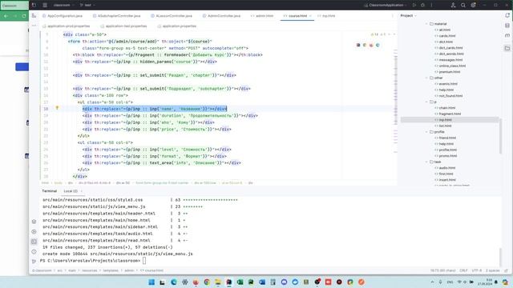513x288 pixels.
Task: Open the test branch dropdown
Action: pos(87,6)
